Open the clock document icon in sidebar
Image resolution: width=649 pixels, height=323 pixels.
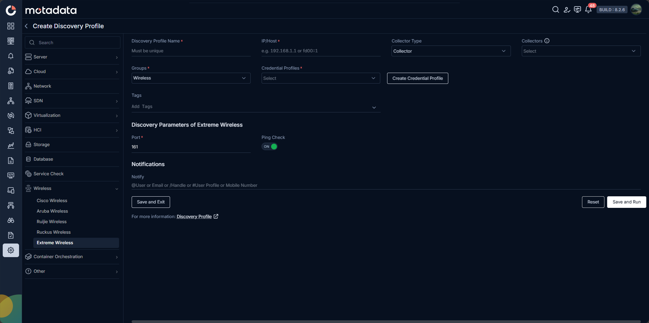pyautogui.click(x=11, y=71)
